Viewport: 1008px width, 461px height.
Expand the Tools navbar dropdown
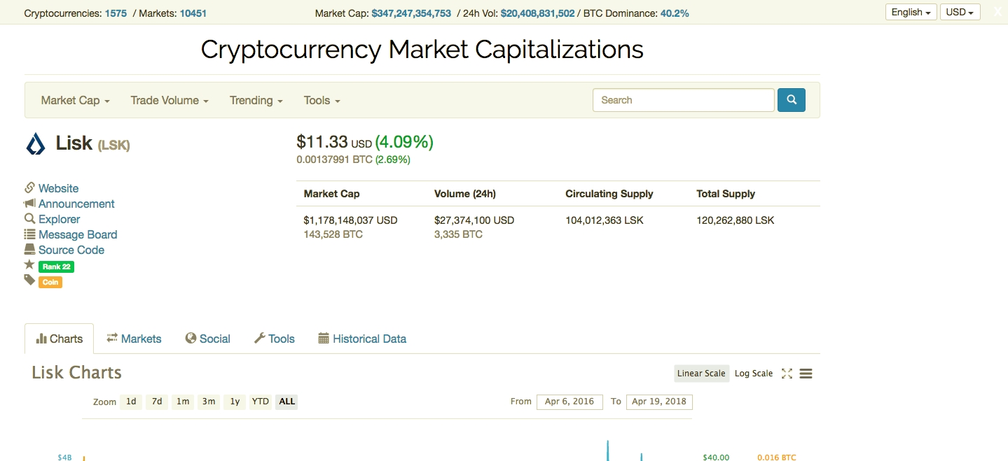click(x=322, y=100)
